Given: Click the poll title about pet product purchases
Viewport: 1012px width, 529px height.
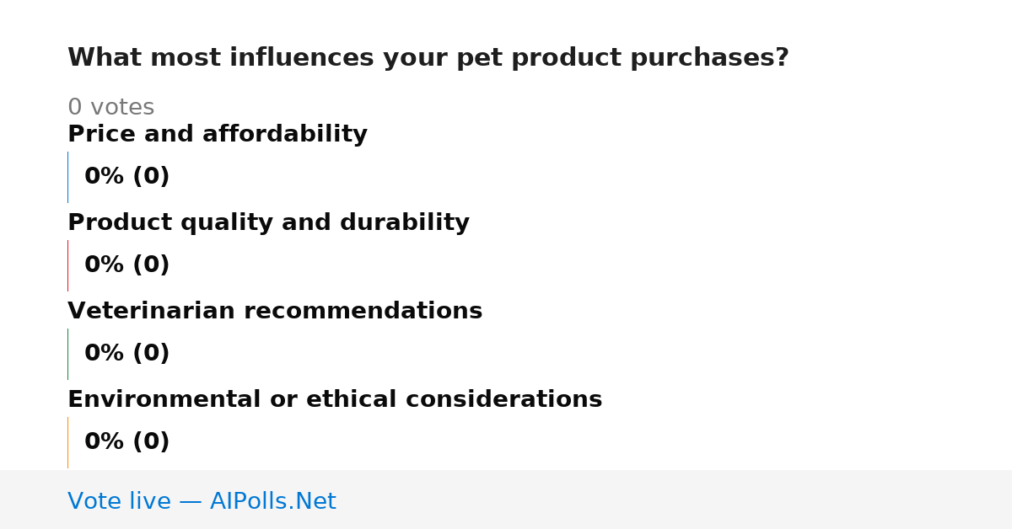Looking at the screenshot, I should (x=428, y=58).
